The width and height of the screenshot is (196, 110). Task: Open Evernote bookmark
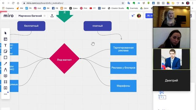132,8
